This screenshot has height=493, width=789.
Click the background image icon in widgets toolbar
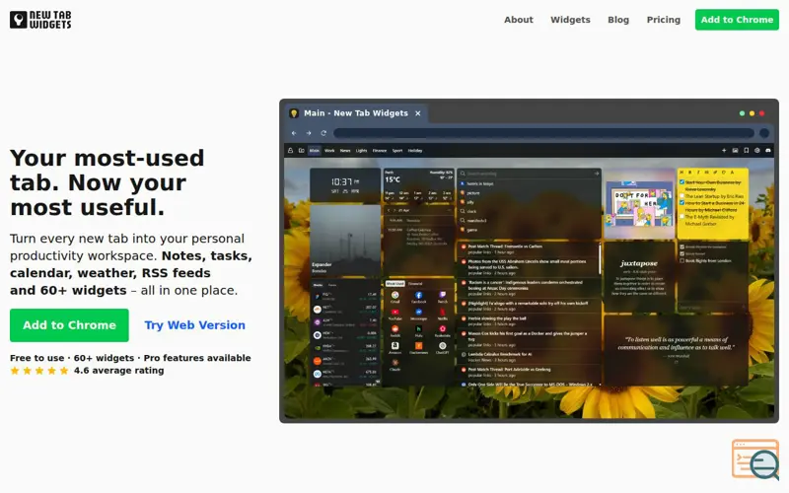(735, 151)
